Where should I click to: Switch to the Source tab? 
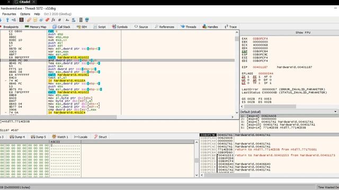[141, 27]
